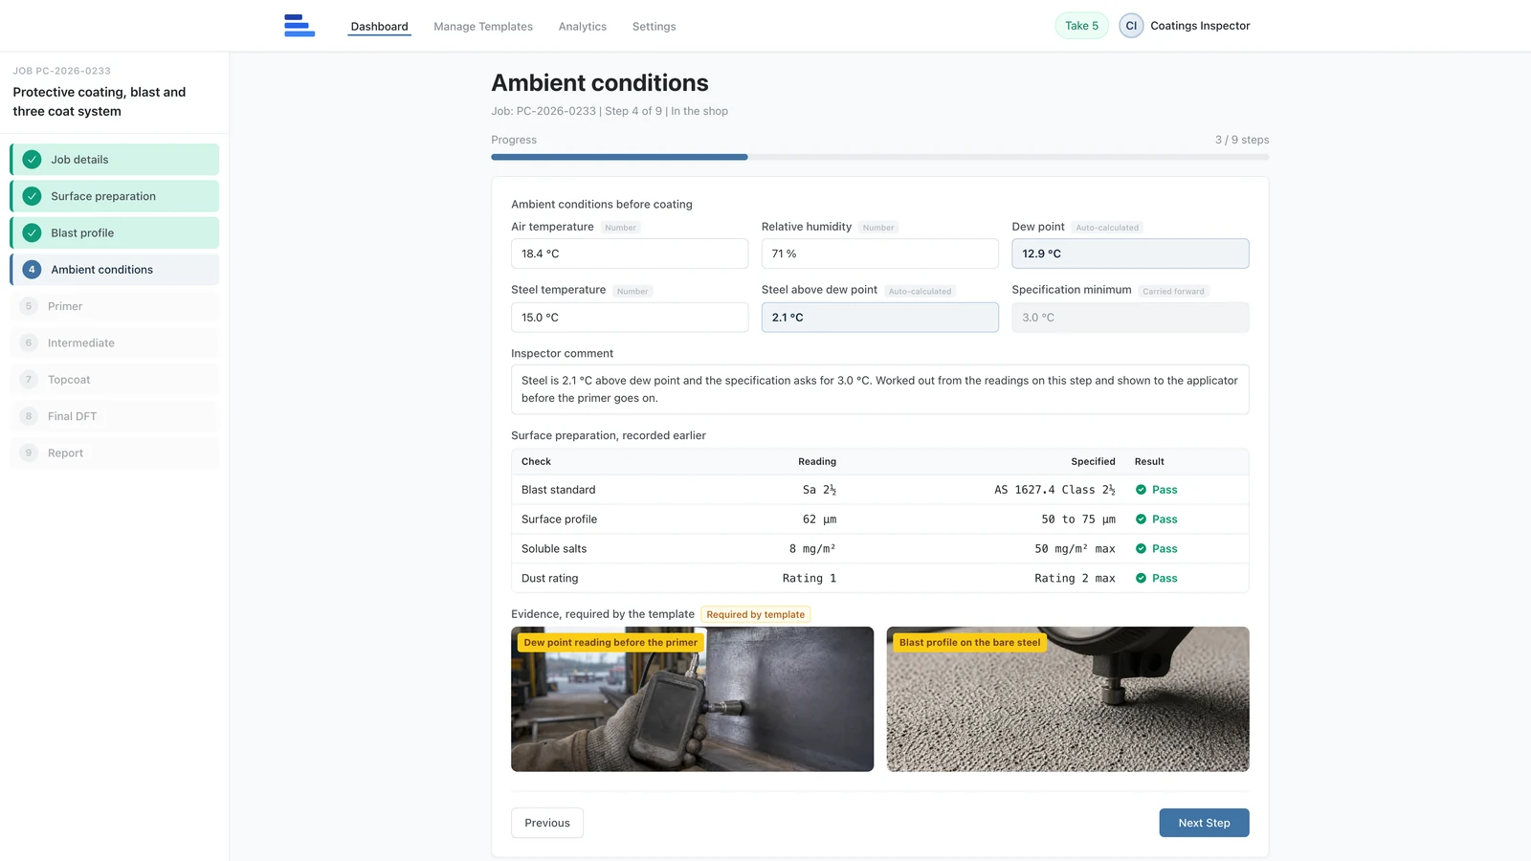Go to Manage Templates
1531x861 pixels.
pos(483,27)
